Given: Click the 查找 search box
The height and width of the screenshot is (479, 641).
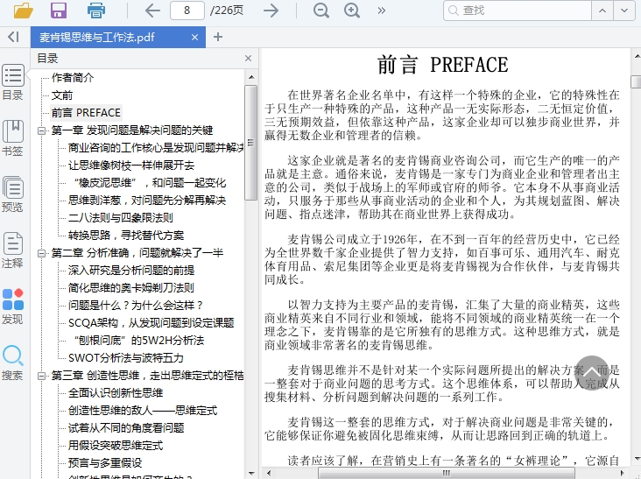Looking at the screenshot, I should click(518, 11).
